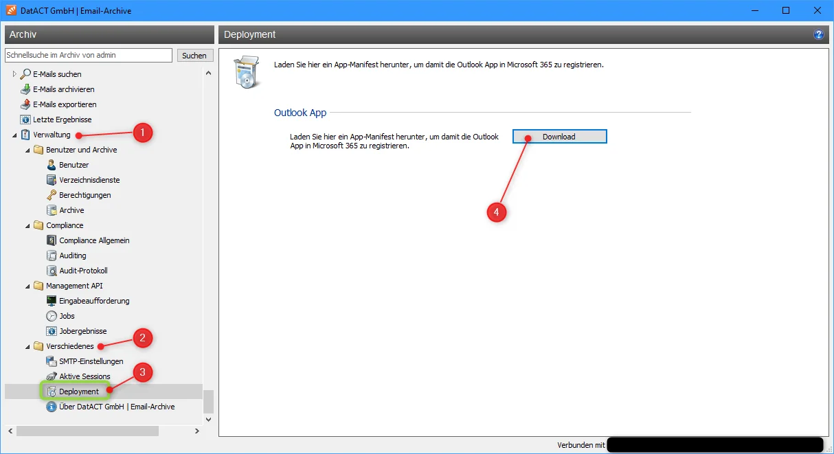
Task: Click the Compliance Allgemein icon
Action: click(x=52, y=240)
